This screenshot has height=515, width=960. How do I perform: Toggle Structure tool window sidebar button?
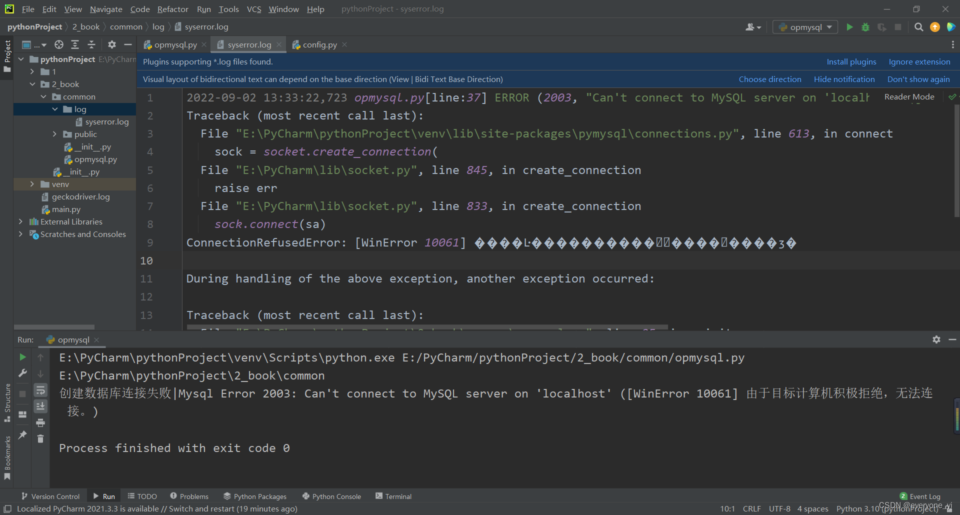pos(7,402)
